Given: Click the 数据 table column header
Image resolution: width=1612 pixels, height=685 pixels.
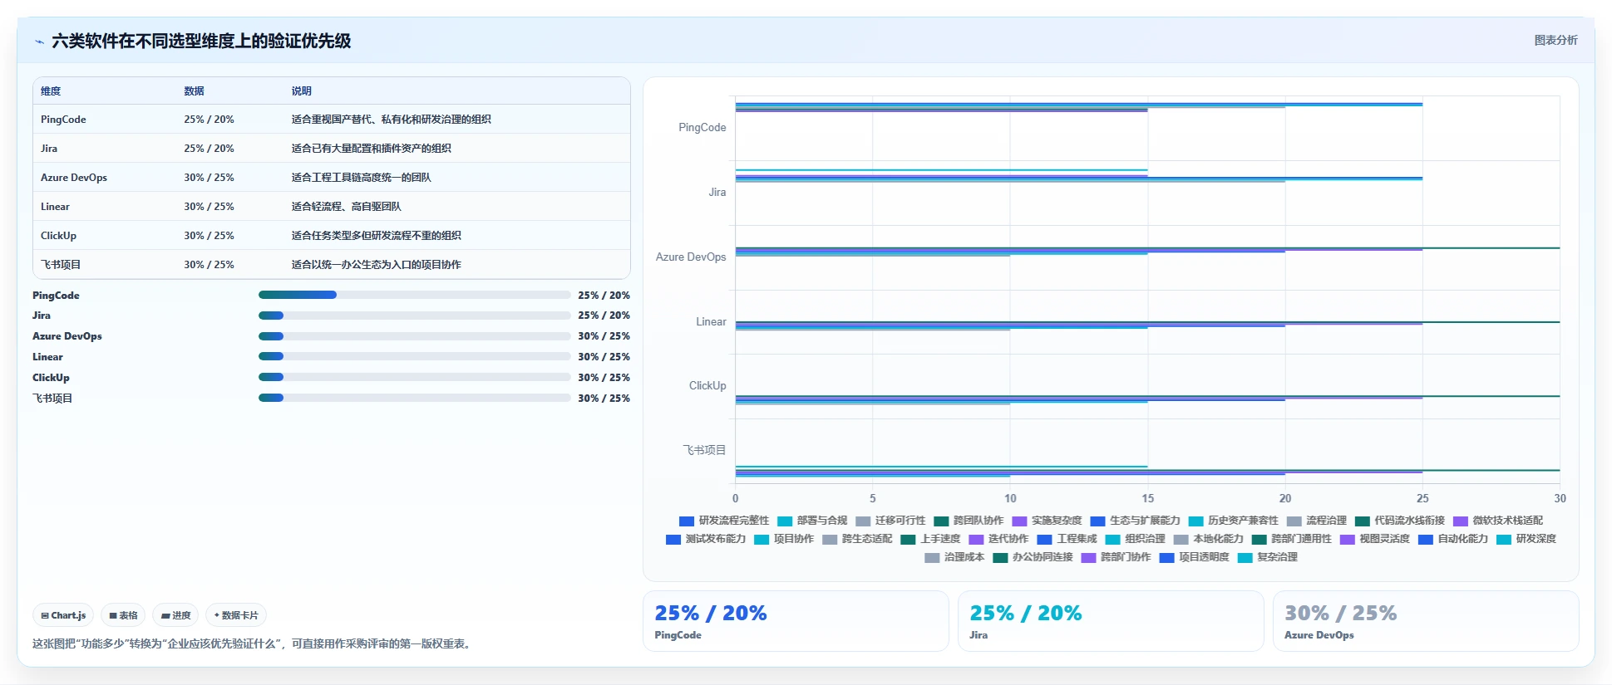Looking at the screenshot, I should point(194,91).
